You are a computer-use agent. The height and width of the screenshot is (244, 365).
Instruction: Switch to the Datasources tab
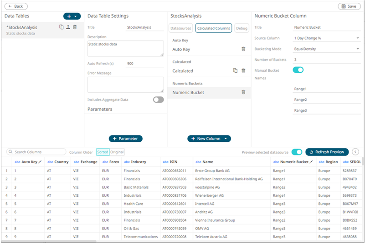click(181, 28)
